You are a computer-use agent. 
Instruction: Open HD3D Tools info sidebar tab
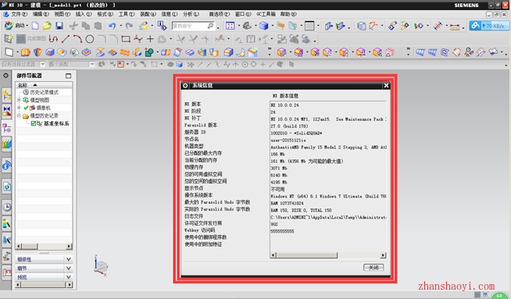pyautogui.click(x=6, y=166)
